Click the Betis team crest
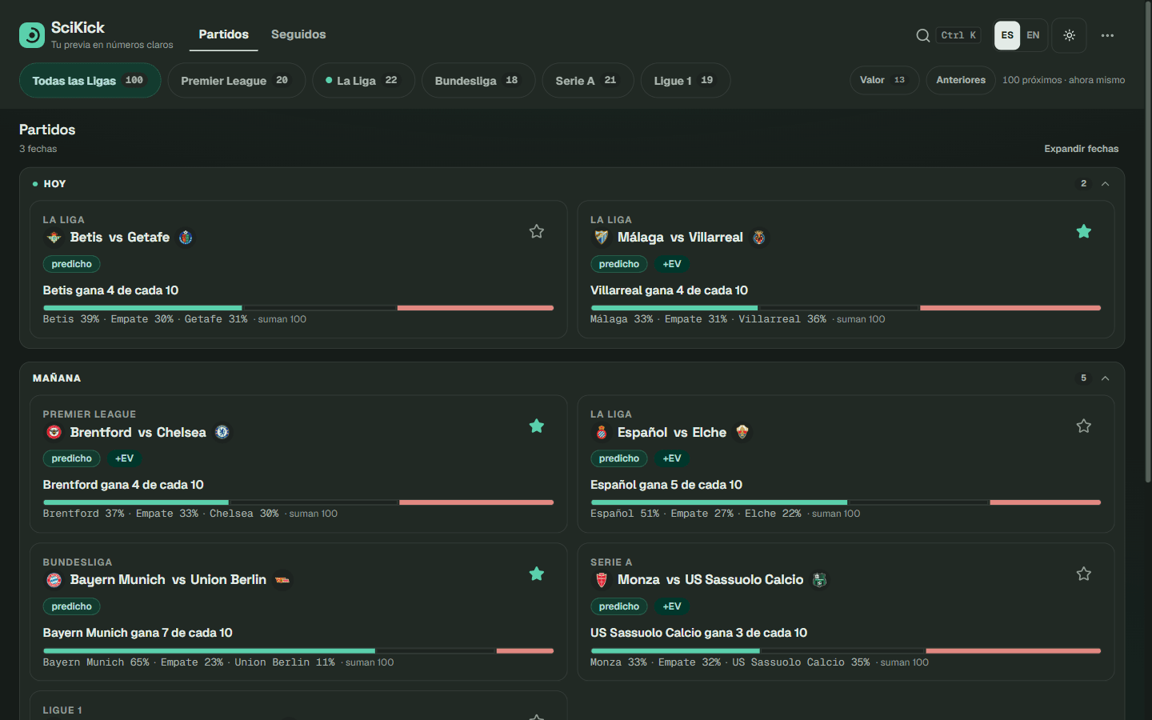This screenshot has width=1152, height=720. click(x=54, y=238)
